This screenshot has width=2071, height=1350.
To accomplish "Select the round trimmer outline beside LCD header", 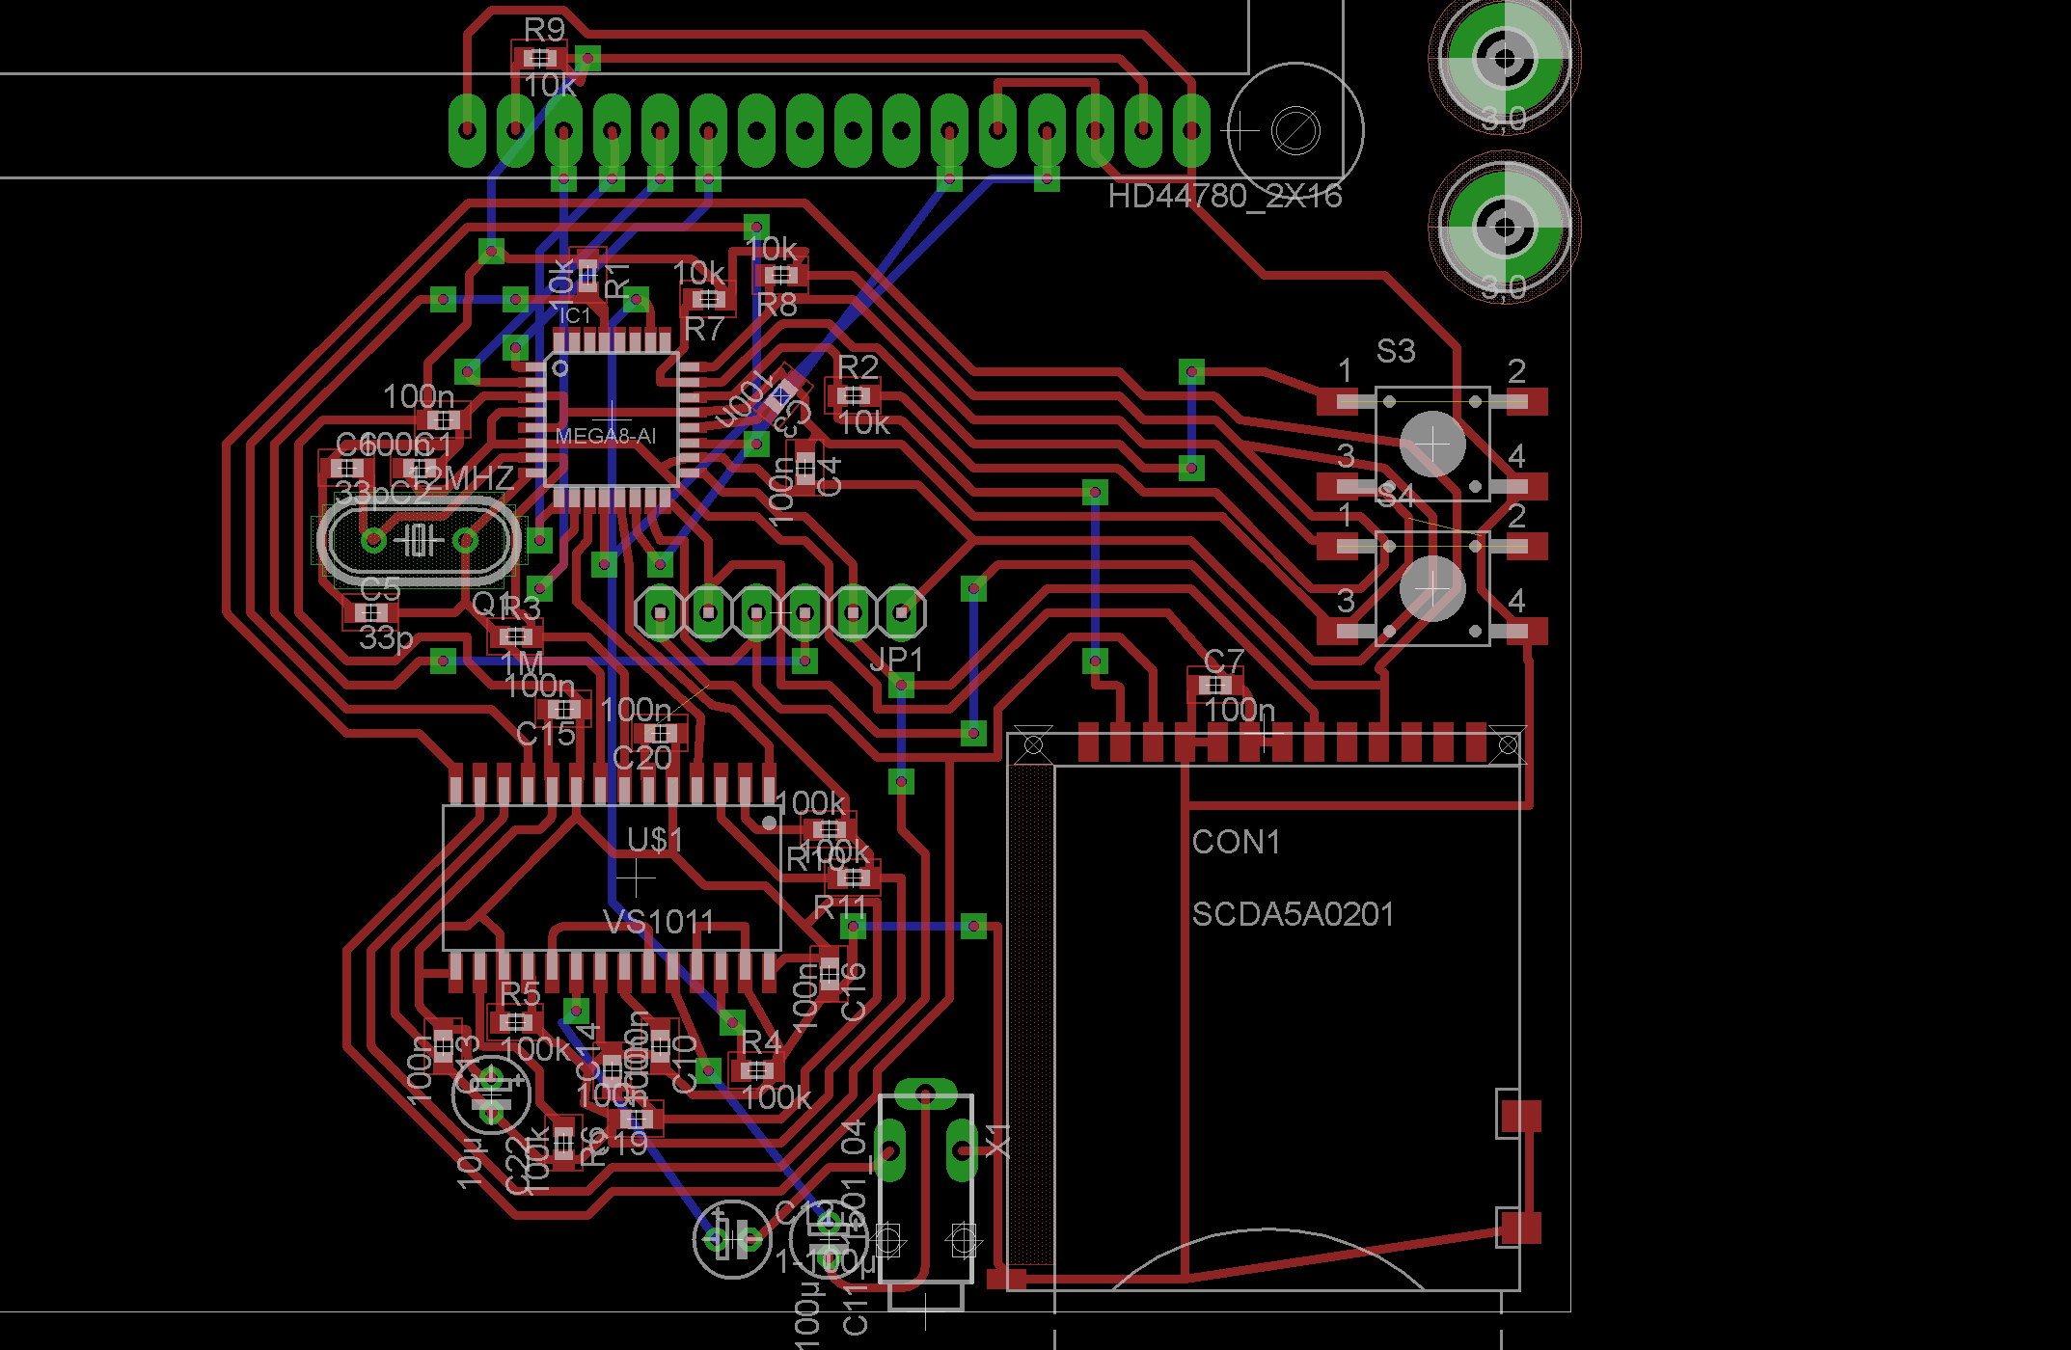I will (1295, 130).
